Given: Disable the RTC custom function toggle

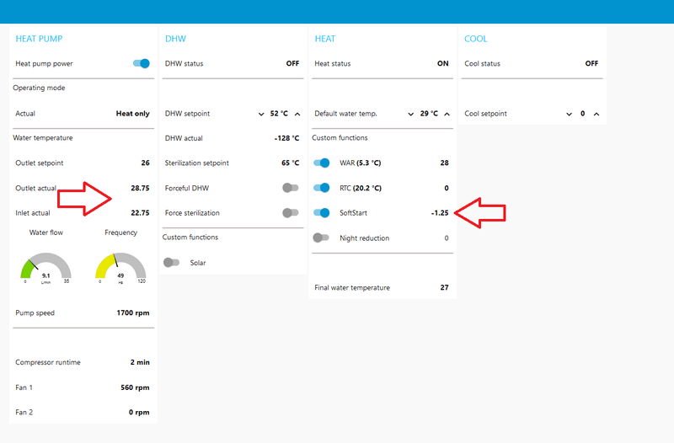Looking at the screenshot, I should (322, 188).
